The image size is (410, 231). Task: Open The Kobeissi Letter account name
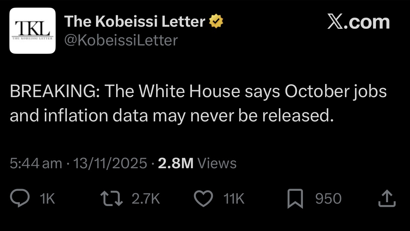(x=135, y=22)
